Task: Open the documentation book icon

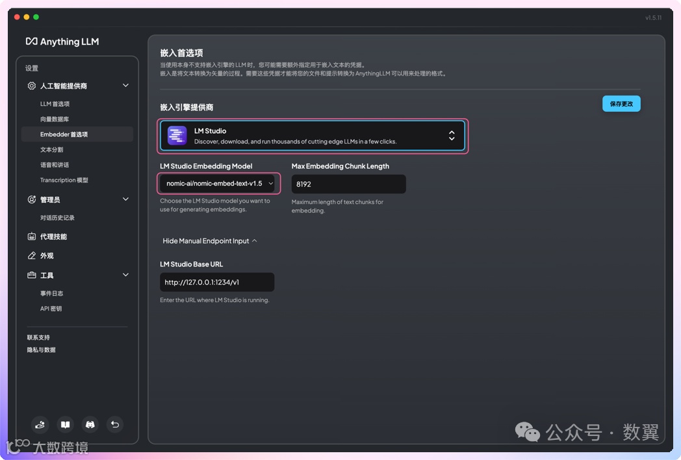Action: click(x=65, y=424)
